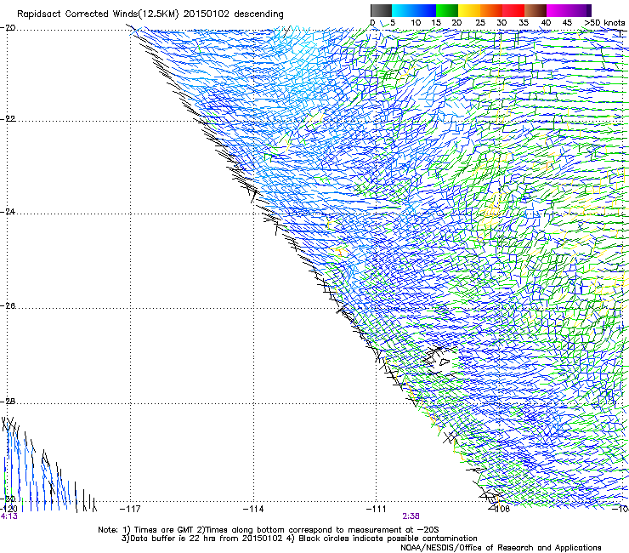
Task: Pick the red 30-35 knot legend swatch
Action: click(x=513, y=10)
